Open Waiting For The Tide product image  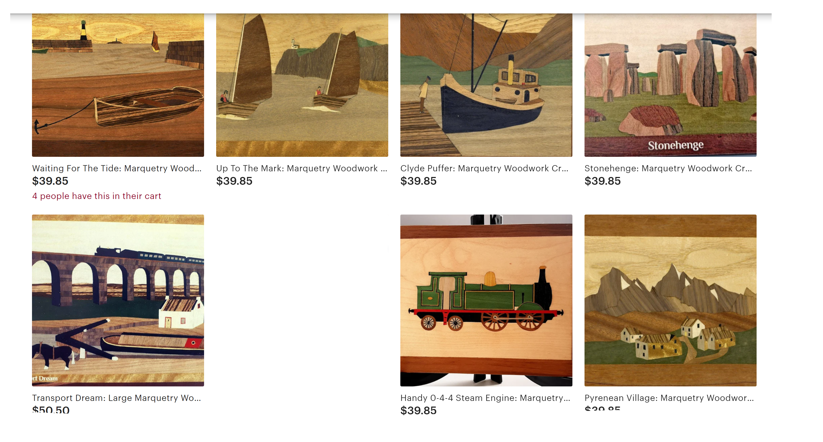[x=118, y=85]
